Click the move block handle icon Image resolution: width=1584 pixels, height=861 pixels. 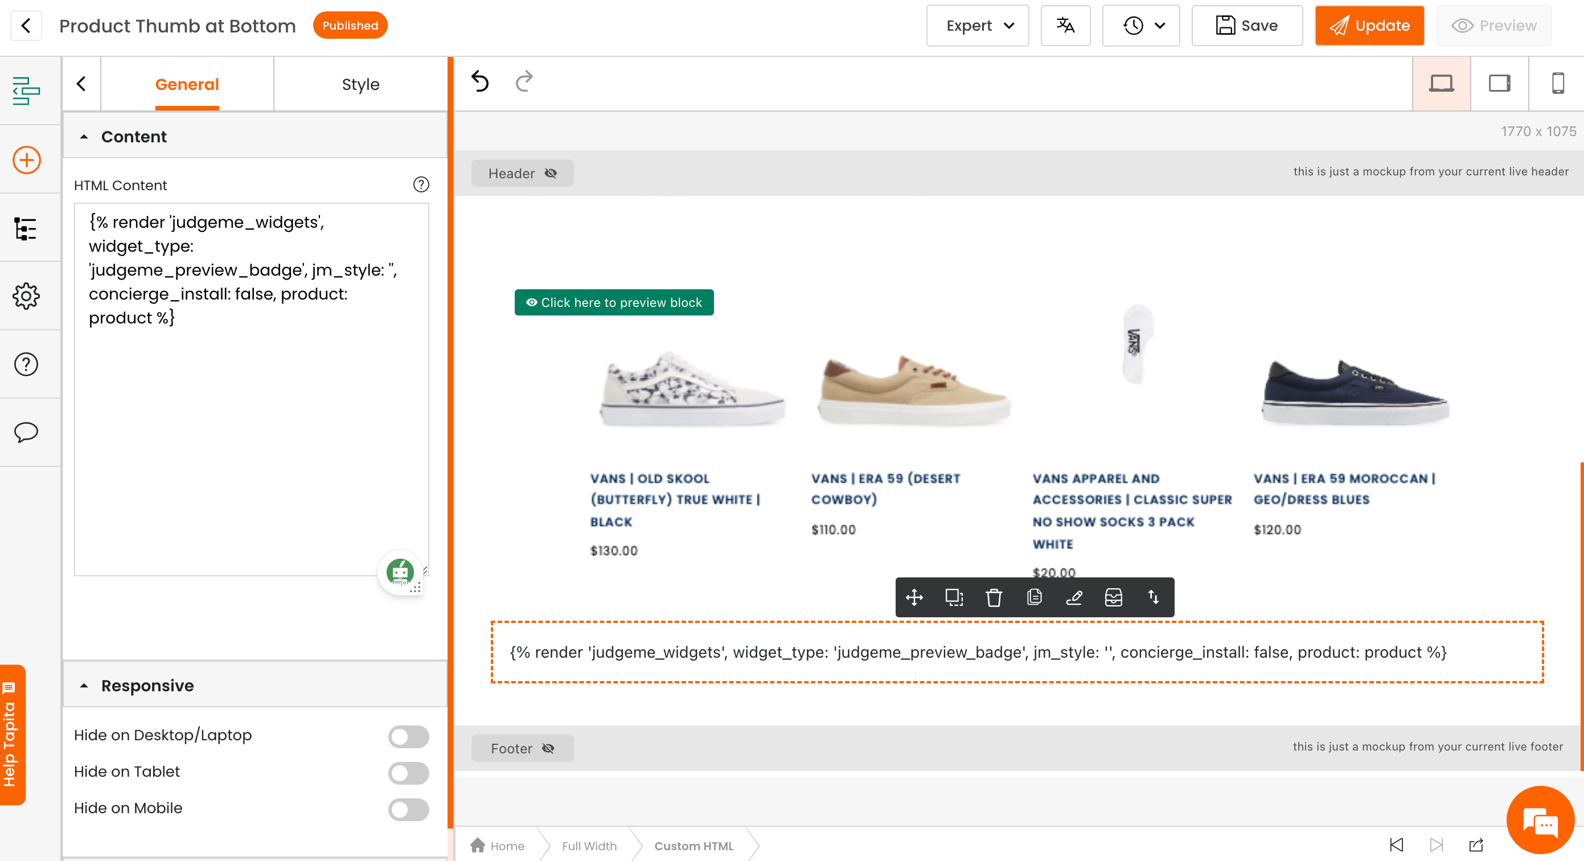coord(914,597)
